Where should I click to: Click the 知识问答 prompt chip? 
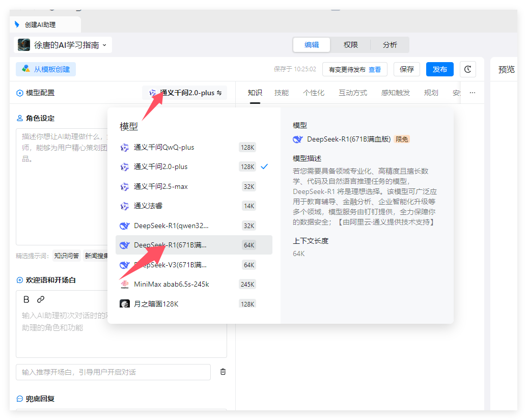coord(67,256)
